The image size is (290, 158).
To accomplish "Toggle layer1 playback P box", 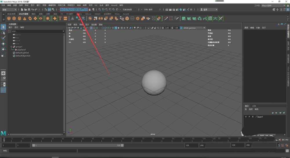I will (249, 117).
